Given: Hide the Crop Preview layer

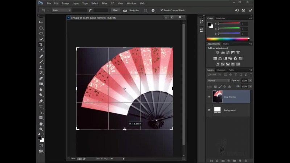Looking at the screenshot, I should coord(209,97).
